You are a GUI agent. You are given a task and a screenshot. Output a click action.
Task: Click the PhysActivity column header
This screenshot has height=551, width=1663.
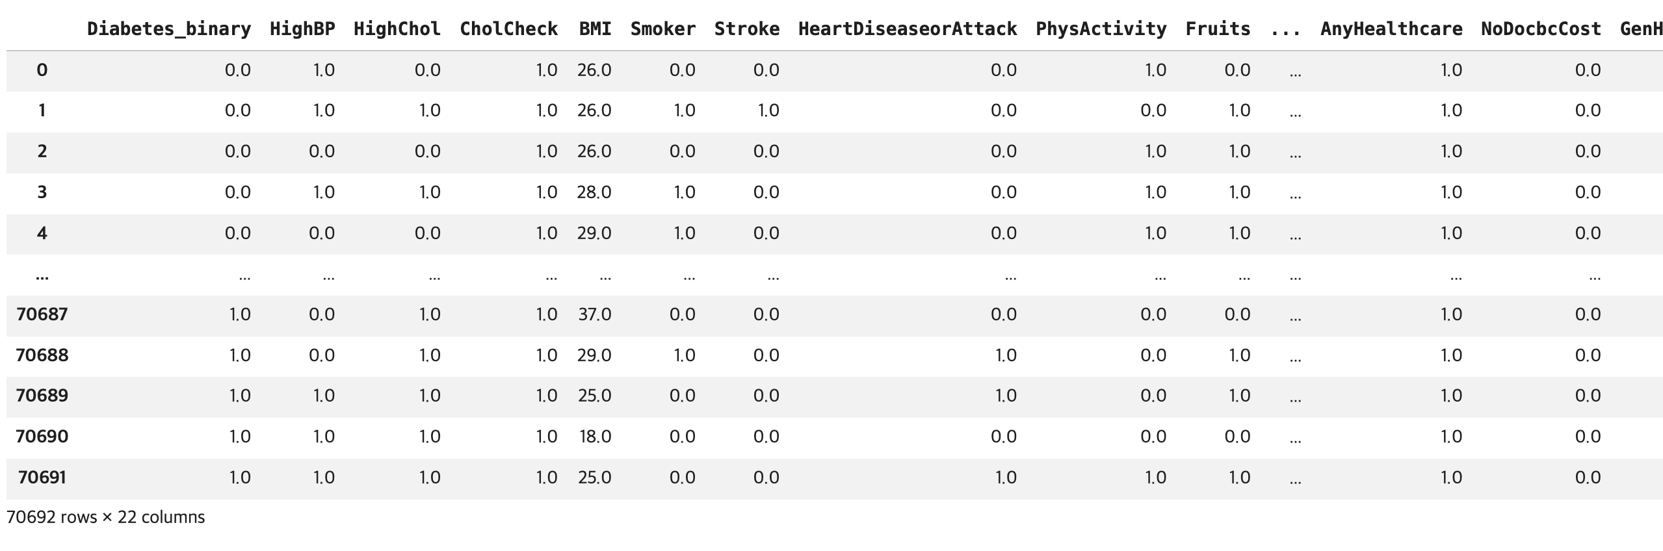1101,29
